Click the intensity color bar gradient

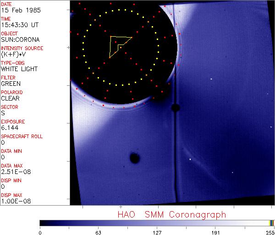tap(154, 223)
